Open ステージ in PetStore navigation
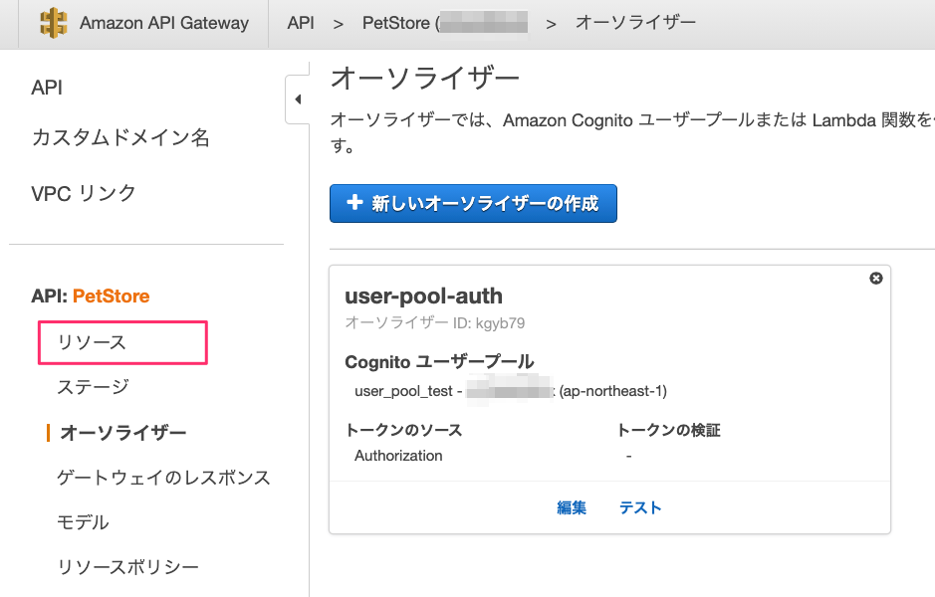The height and width of the screenshot is (597, 935). (x=93, y=387)
